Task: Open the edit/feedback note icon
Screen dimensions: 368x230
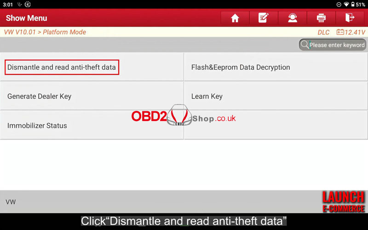Action: point(264,18)
